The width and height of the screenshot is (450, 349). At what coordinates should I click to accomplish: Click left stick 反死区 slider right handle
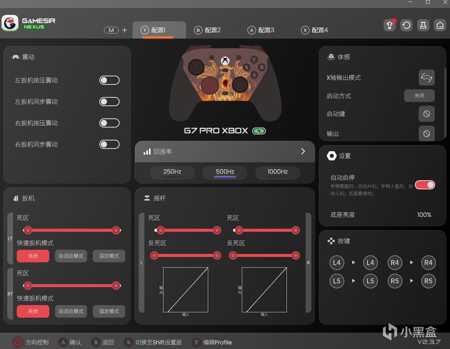pyautogui.click(x=217, y=255)
